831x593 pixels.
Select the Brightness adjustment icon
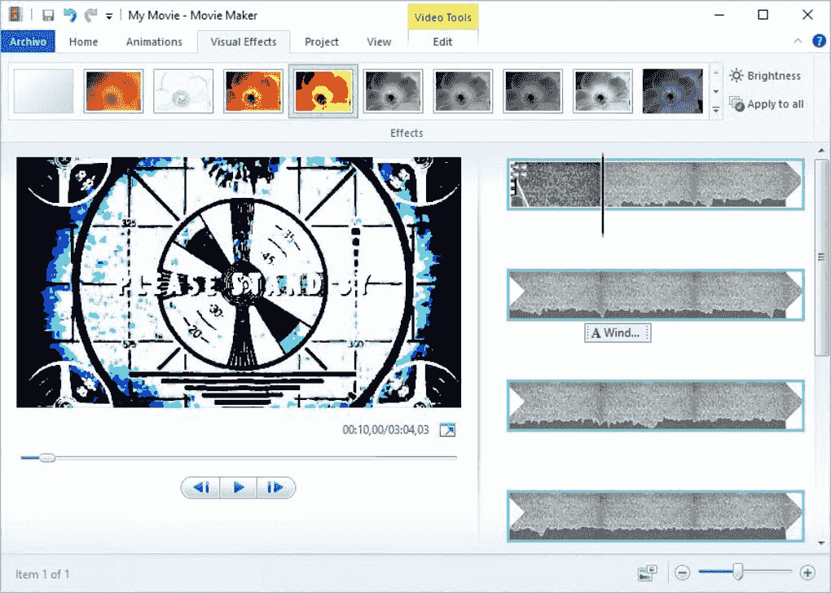(x=737, y=75)
